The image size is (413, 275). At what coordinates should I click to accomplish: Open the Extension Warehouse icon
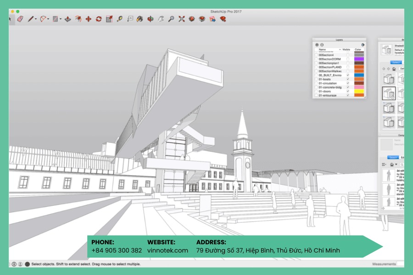(202, 19)
